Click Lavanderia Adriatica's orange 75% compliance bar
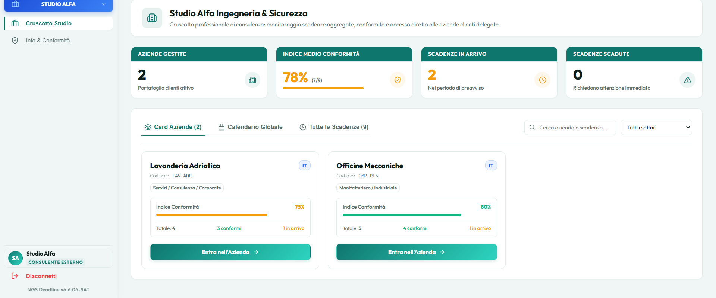Image resolution: width=716 pixels, height=298 pixels. click(212, 215)
